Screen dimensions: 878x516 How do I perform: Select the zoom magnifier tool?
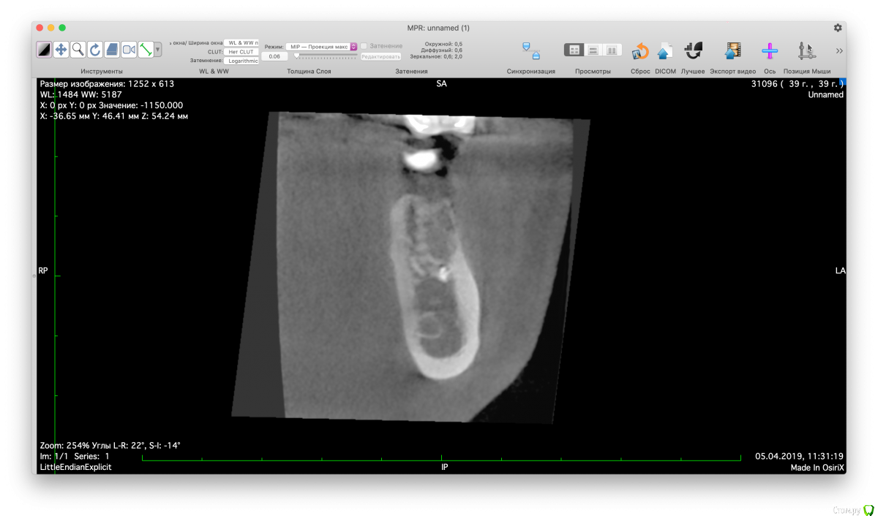pyautogui.click(x=78, y=50)
